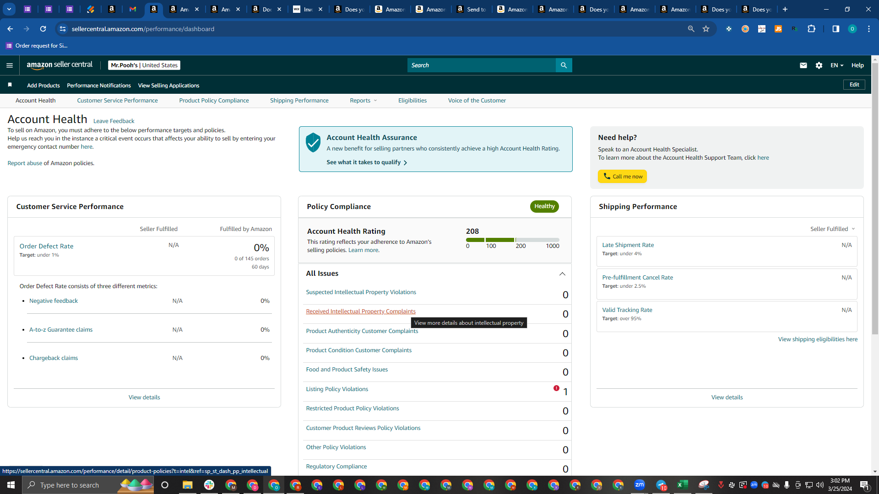This screenshot has width=879, height=494.
Task: Open the Voice of the Customer tab
Action: (477, 101)
